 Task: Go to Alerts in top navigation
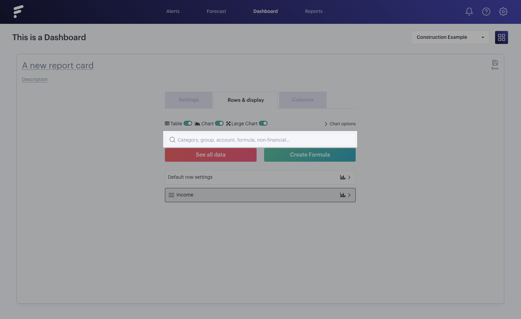pyautogui.click(x=173, y=11)
